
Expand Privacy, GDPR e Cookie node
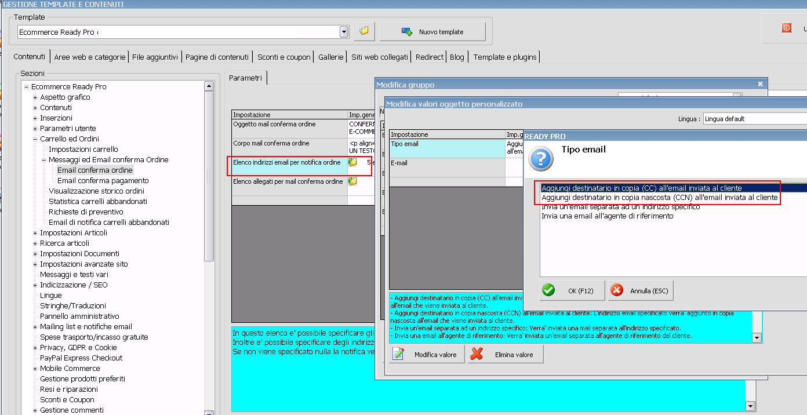[x=35, y=348]
